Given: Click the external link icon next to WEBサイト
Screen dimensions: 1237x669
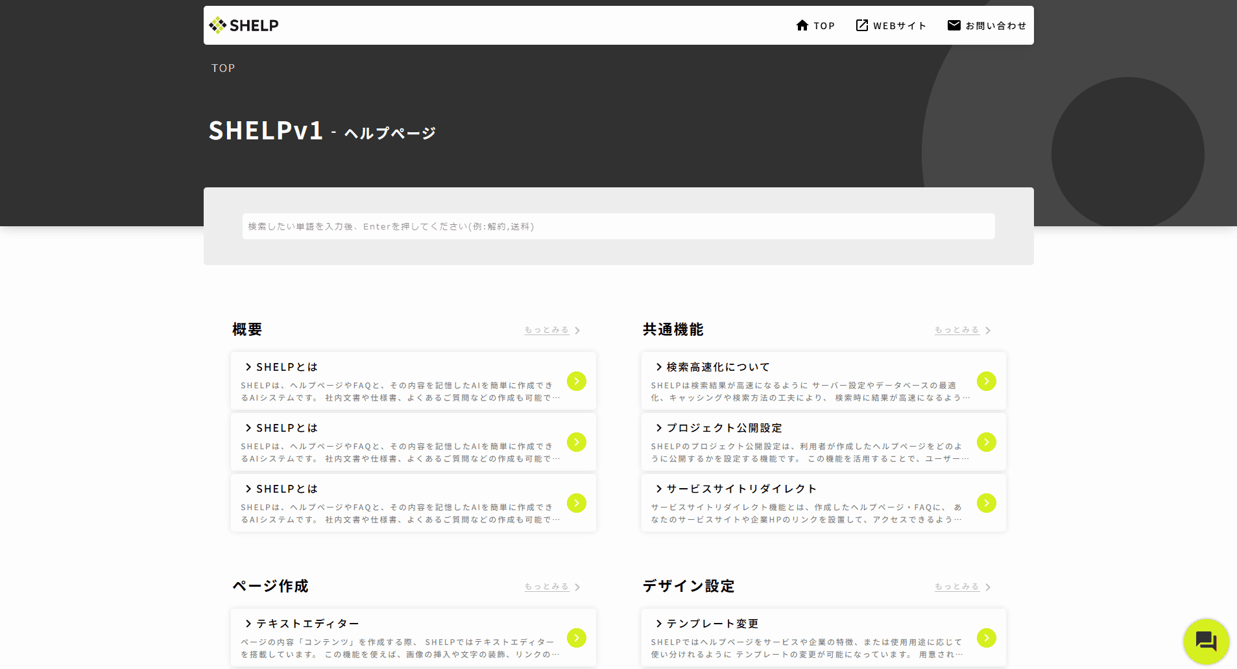Looking at the screenshot, I should (x=862, y=25).
